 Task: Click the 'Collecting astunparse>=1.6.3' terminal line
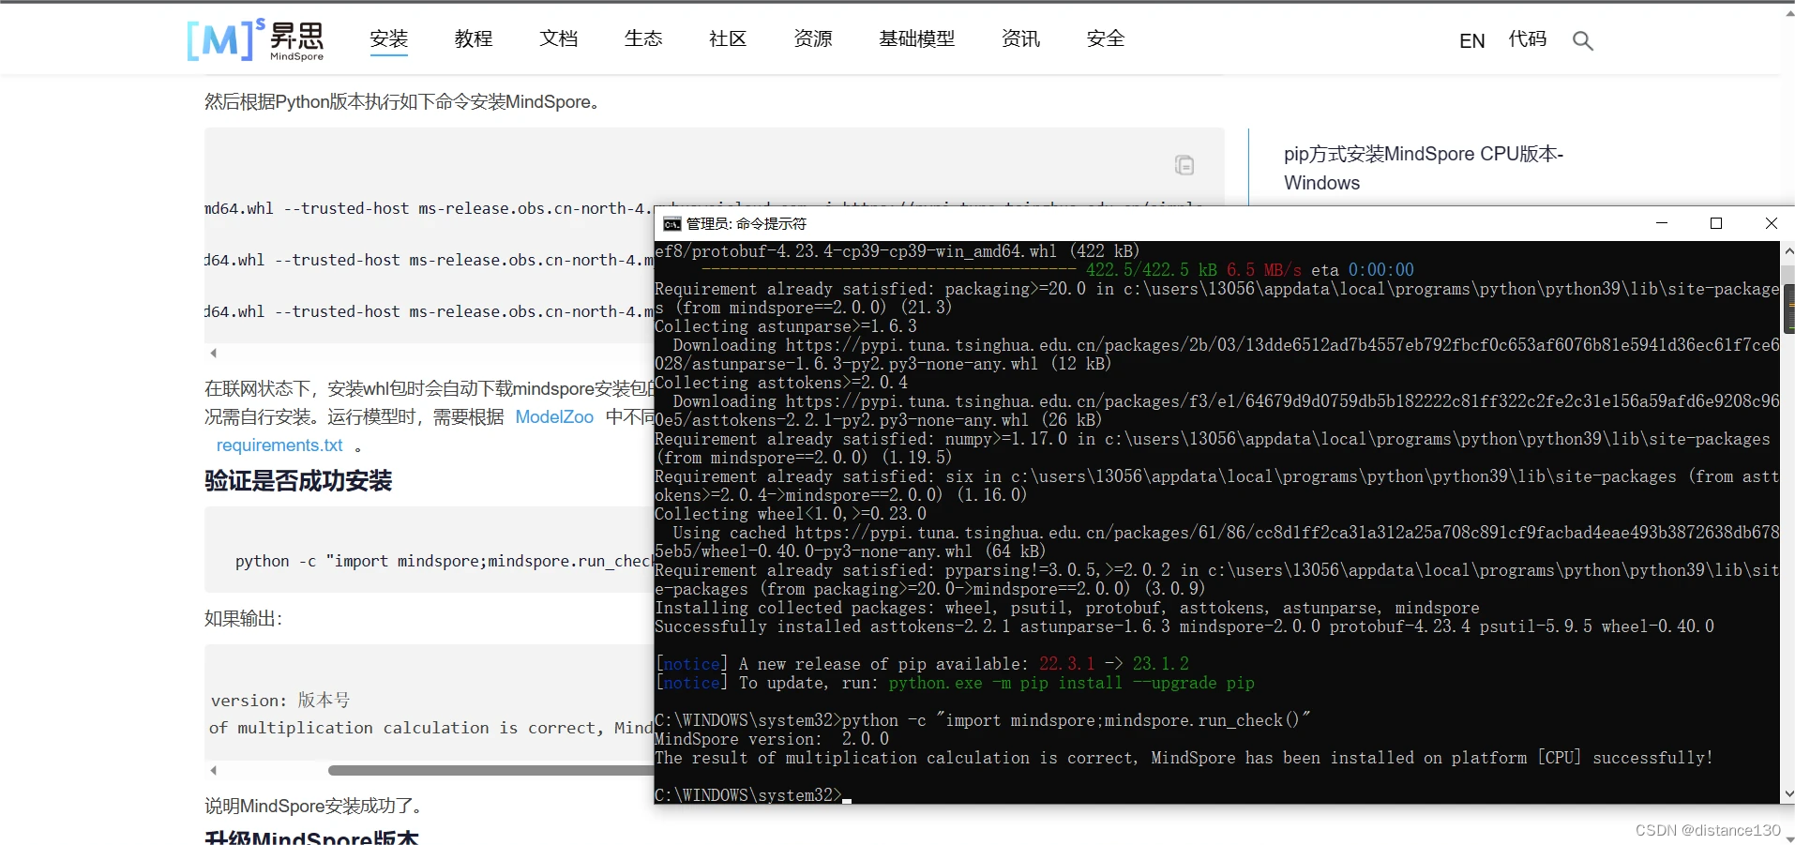pos(786,326)
